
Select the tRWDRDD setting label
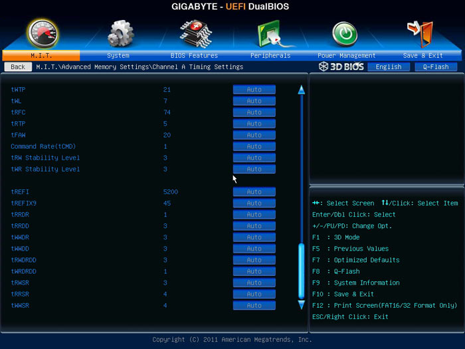[x=24, y=260]
